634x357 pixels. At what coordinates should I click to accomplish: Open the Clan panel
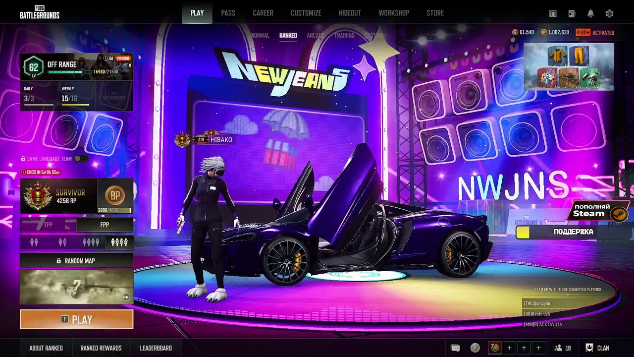597,348
